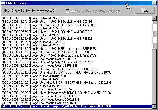Select log entry Logout User Id 86253853

(77, 79)
